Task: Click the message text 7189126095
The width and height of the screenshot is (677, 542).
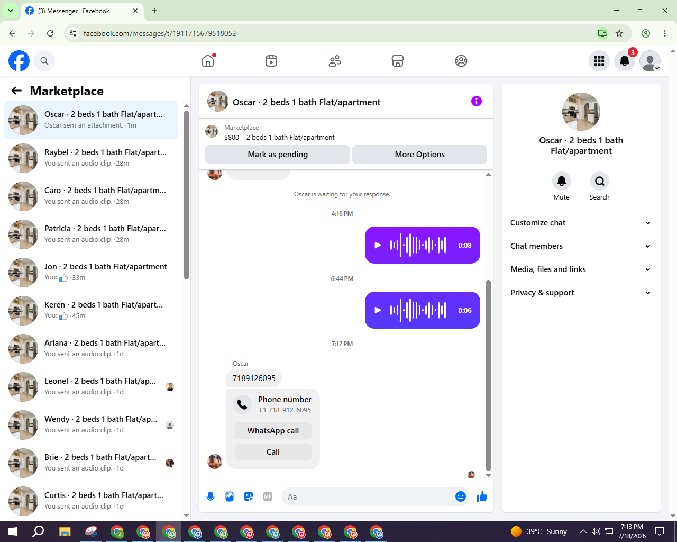Action: [254, 378]
